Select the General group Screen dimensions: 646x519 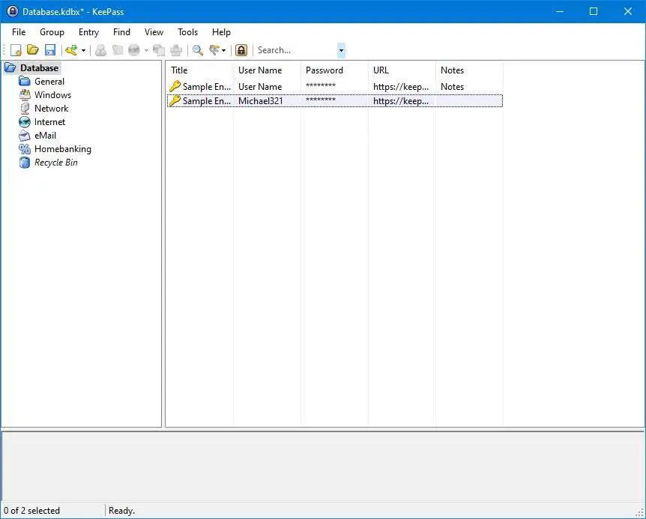click(49, 82)
